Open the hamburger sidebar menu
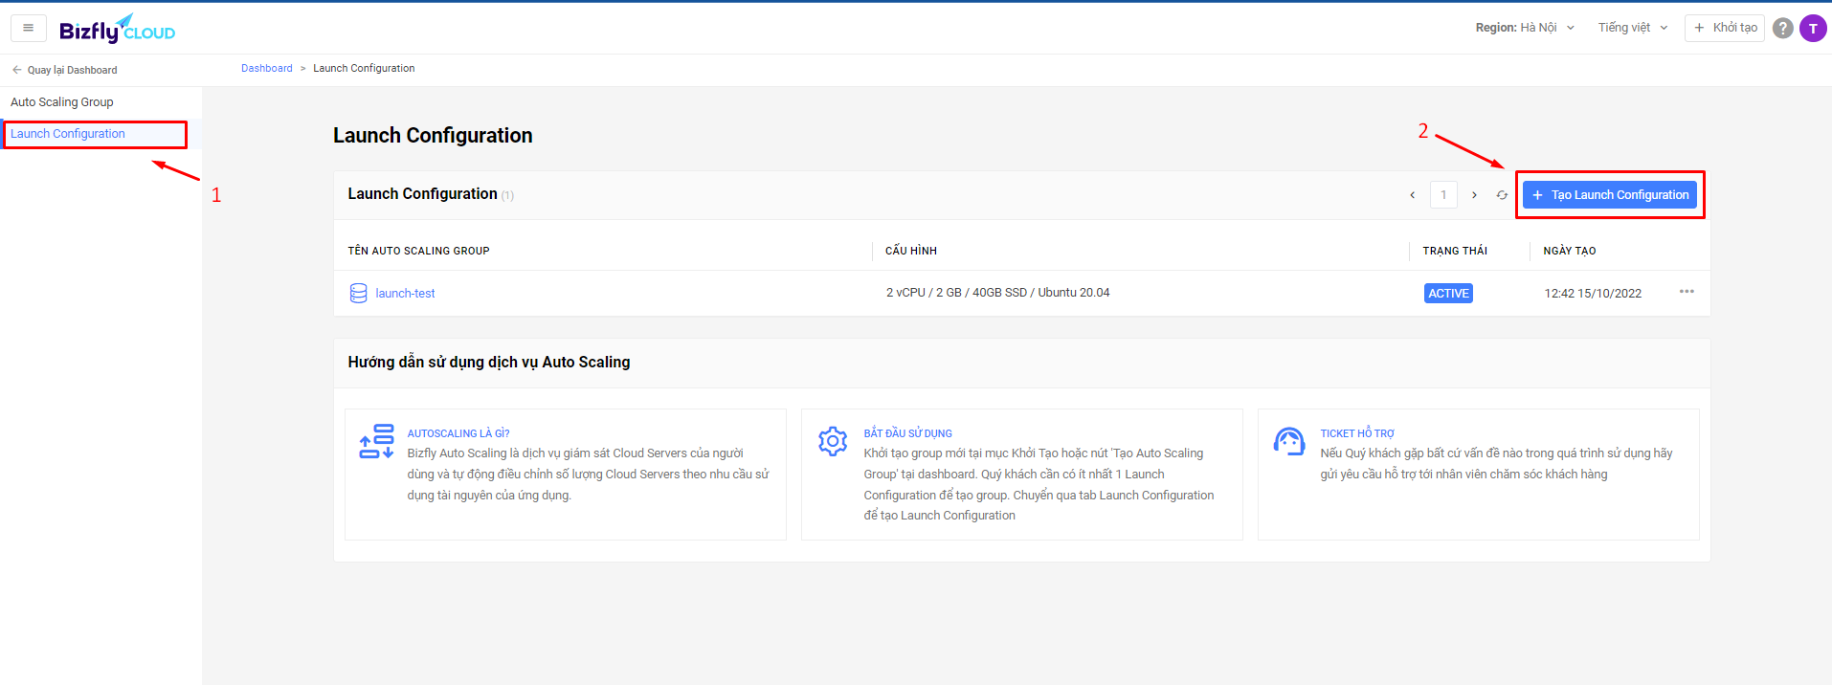The height and width of the screenshot is (685, 1832). [28, 28]
